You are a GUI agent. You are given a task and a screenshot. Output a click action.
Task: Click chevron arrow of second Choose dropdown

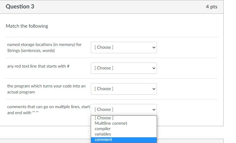point(154,68)
